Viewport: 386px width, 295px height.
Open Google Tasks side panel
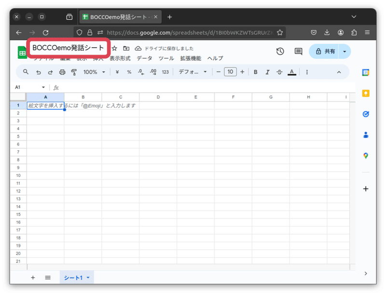(366, 114)
